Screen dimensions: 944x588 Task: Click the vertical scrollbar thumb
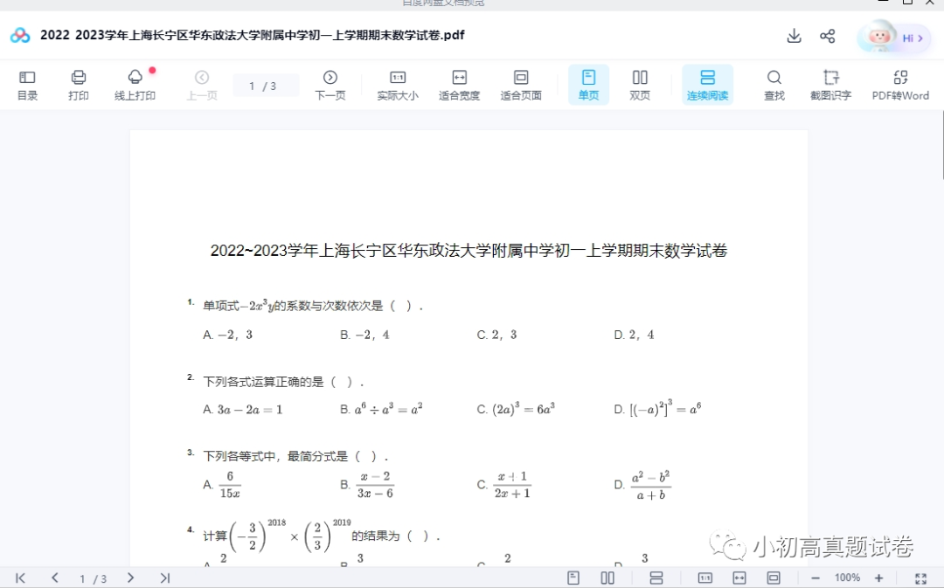(942, 144)
